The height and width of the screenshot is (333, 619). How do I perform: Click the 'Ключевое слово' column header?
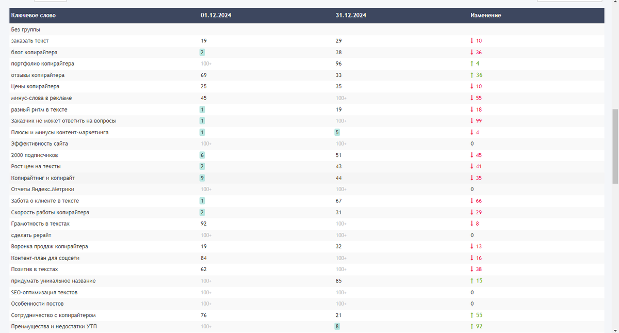click(34, 15)
